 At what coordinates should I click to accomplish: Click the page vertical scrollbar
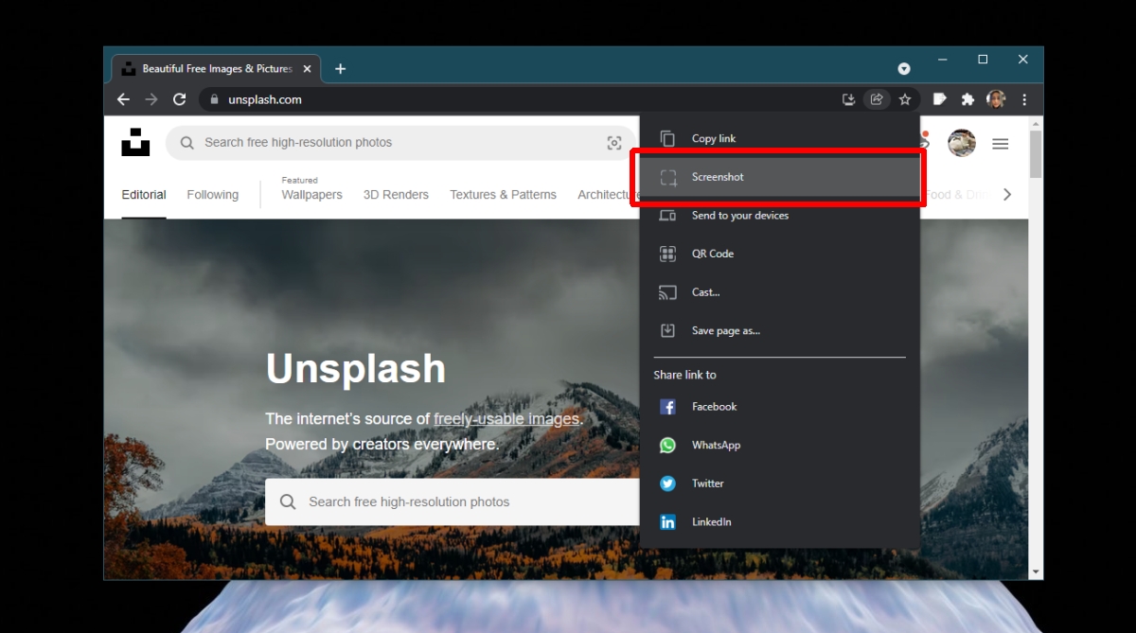click(1036, 154)
